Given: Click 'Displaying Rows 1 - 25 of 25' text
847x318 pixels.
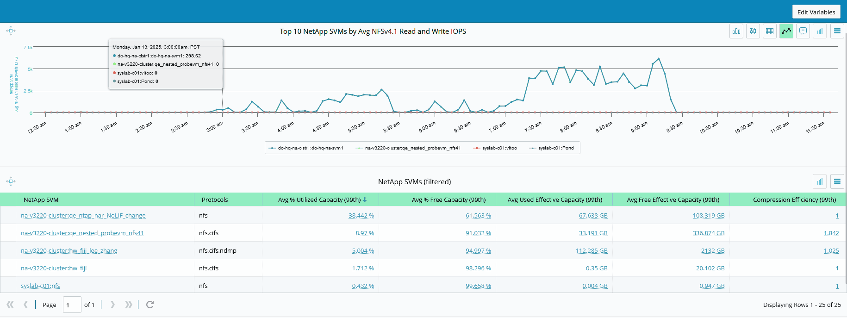Looking at the screenshot, I should click(x=802, y=305).
